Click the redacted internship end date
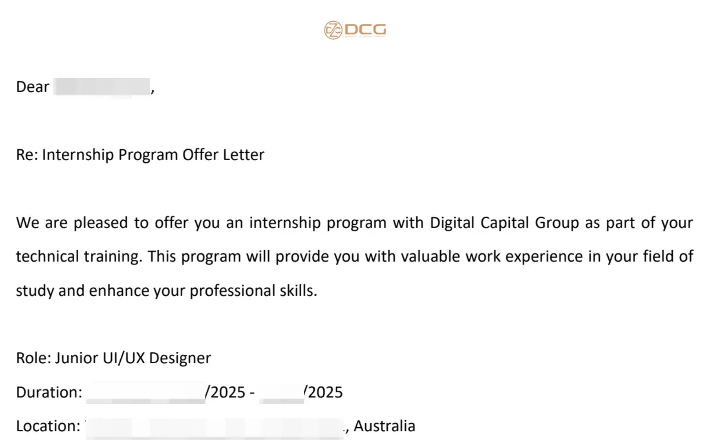 tap(281, 392)
